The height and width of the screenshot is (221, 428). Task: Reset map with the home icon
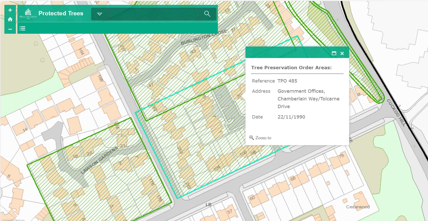pos(10,19)
